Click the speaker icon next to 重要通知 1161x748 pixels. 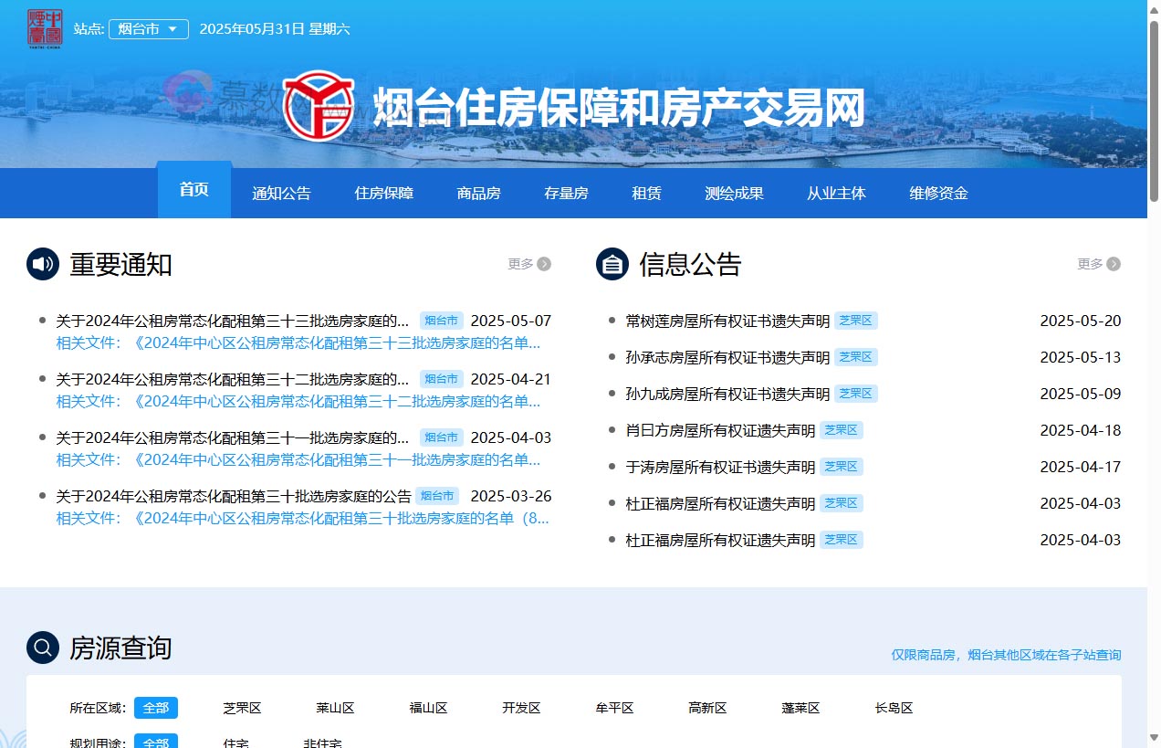[x=38, y=263]
